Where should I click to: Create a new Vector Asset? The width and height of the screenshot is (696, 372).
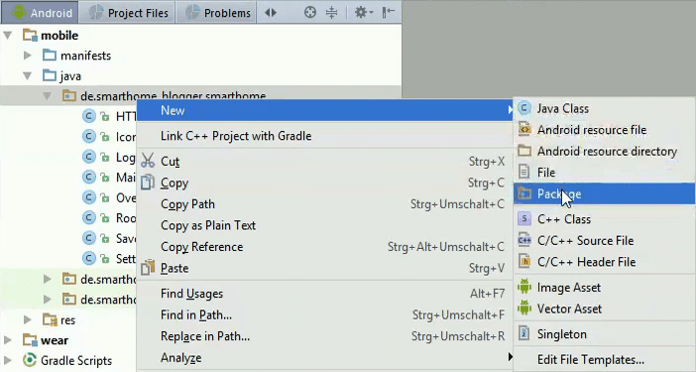pos(605,309)
